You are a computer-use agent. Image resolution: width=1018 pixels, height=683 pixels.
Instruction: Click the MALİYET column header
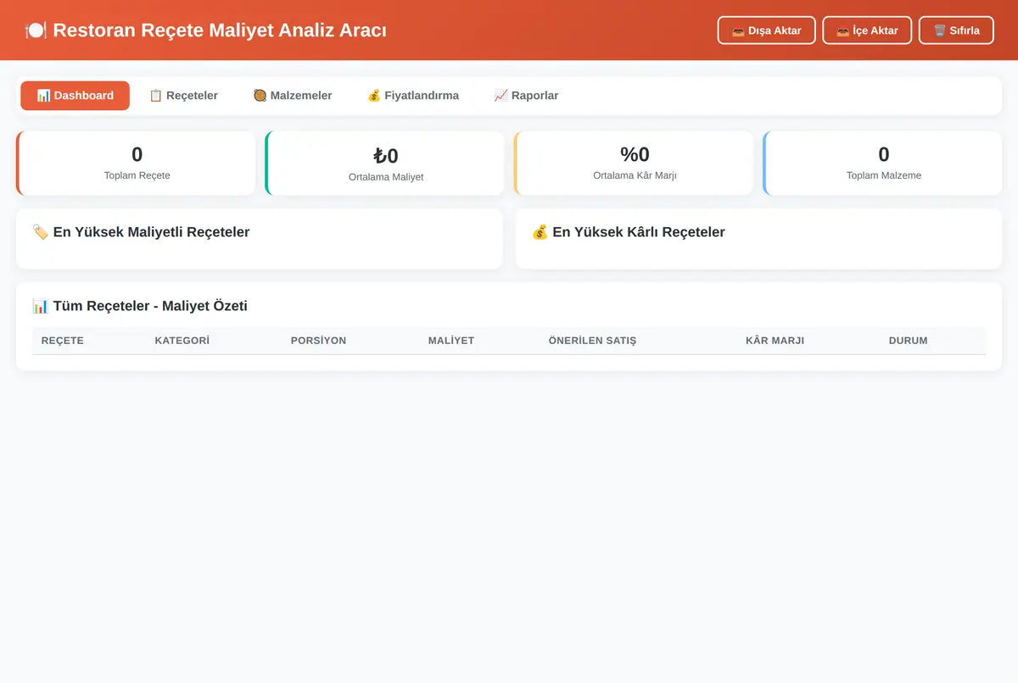(x=451, y=341)
